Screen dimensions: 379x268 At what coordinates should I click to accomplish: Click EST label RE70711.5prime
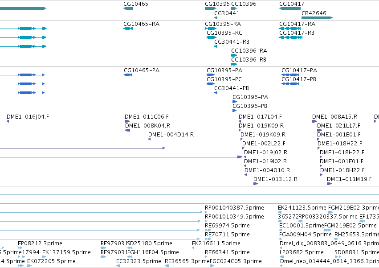coord(227,235)
